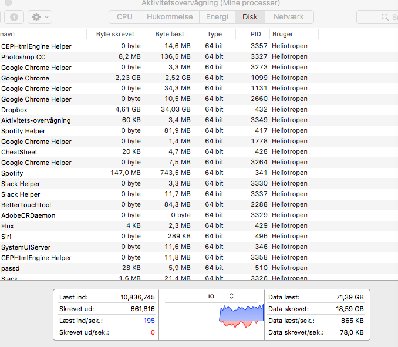Click the Data læst/sek. value 865 KB
The width and height of the screenshot is (398, 347).
coord(353,321)
